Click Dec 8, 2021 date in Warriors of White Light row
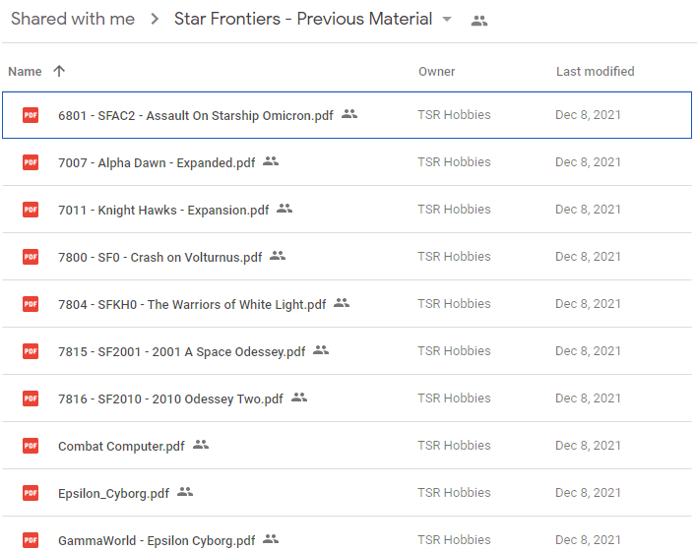697x551 pixels. click(588, 303)
